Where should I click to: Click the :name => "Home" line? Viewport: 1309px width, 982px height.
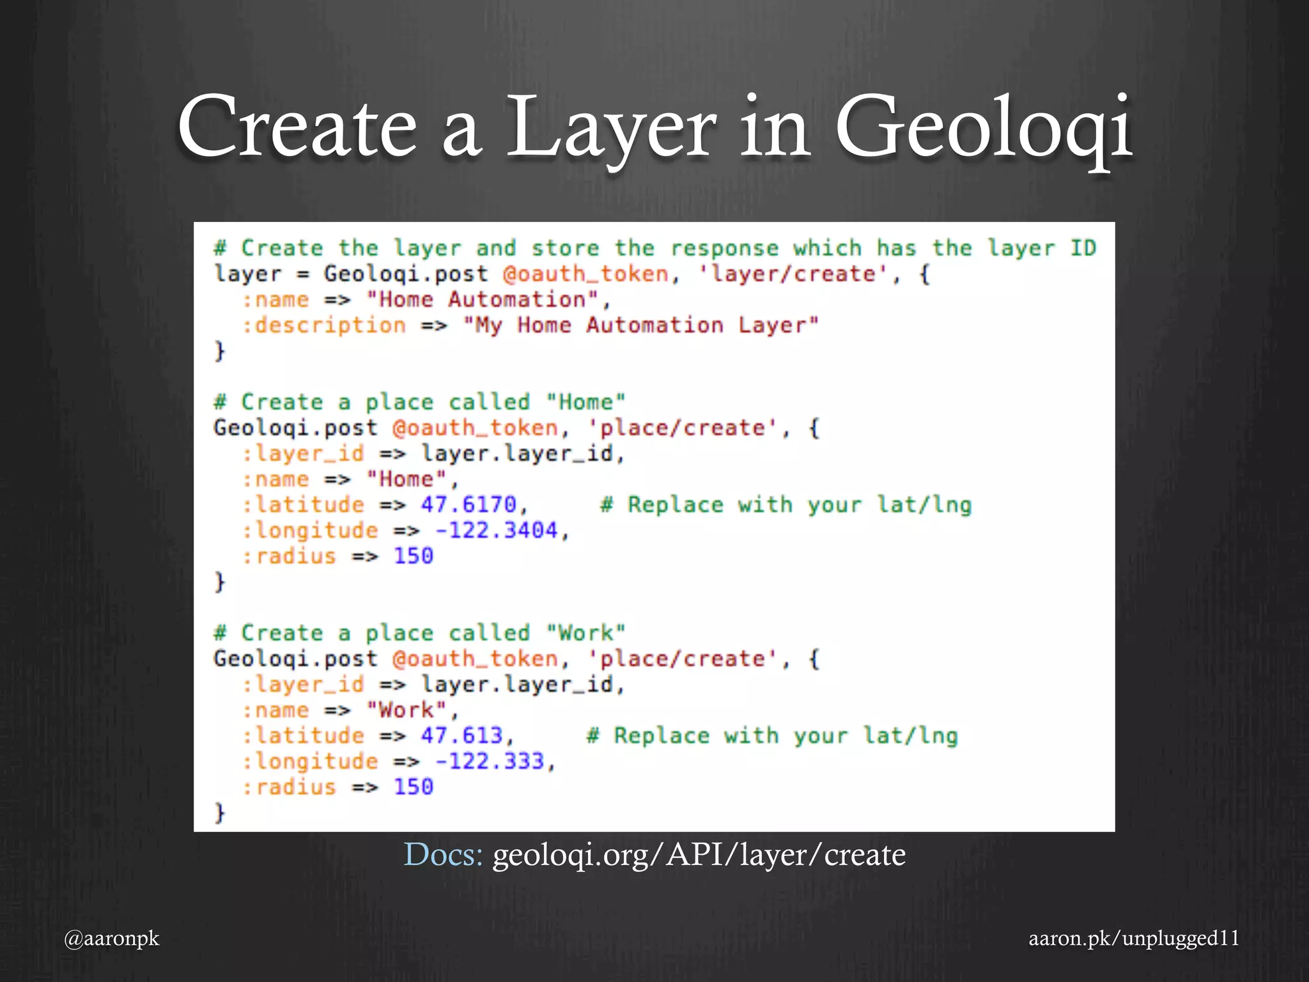point(350,479)
